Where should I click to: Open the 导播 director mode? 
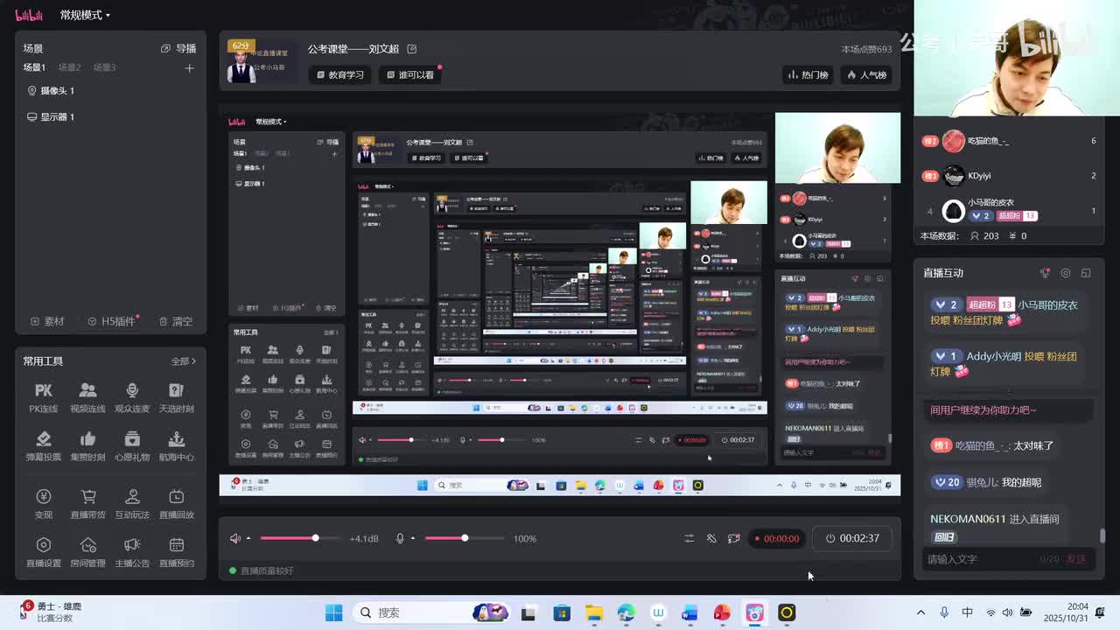point(178,49)
